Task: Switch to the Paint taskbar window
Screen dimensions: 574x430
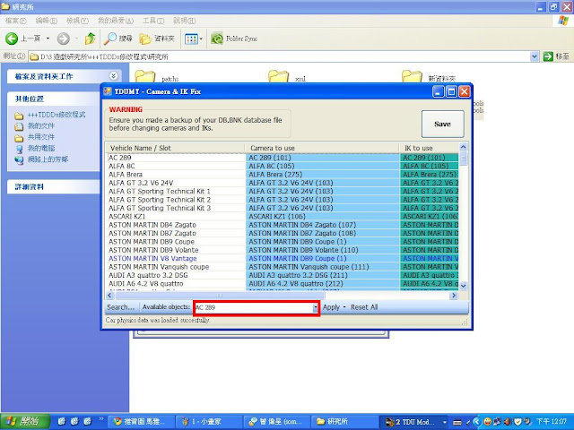Action: pyautogui.click(x=207, y=422)
